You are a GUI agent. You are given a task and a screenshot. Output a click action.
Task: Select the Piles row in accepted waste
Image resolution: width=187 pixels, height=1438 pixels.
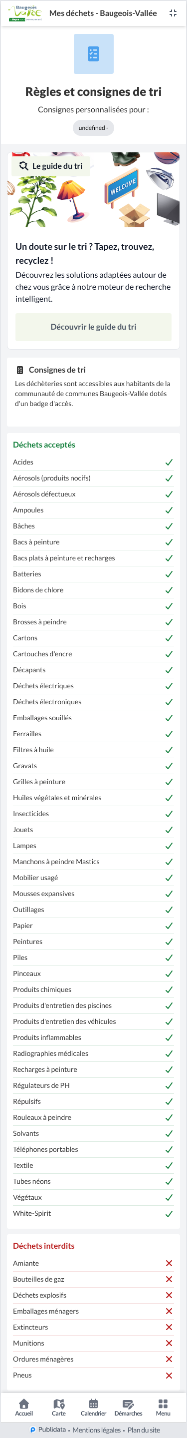(94, 958)
